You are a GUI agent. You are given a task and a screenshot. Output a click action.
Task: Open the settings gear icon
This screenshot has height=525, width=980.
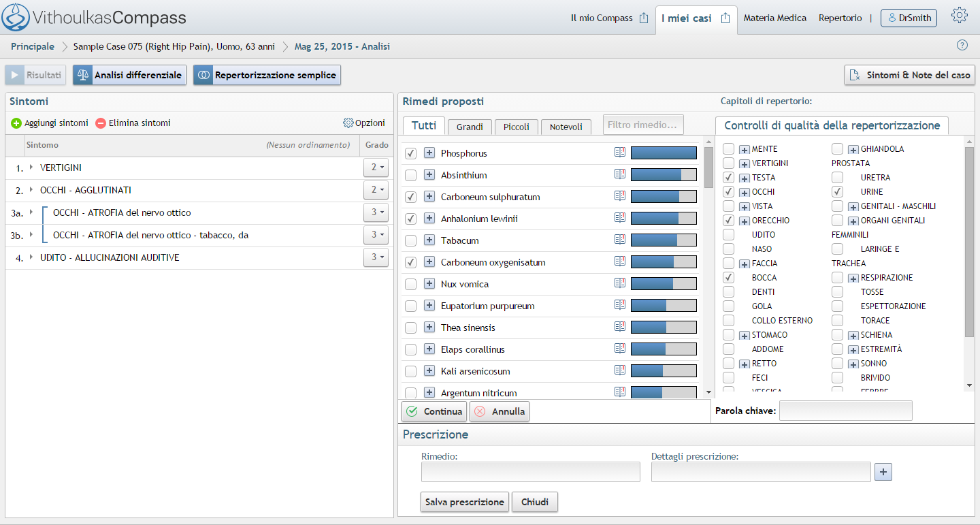[x=960, y=16]
